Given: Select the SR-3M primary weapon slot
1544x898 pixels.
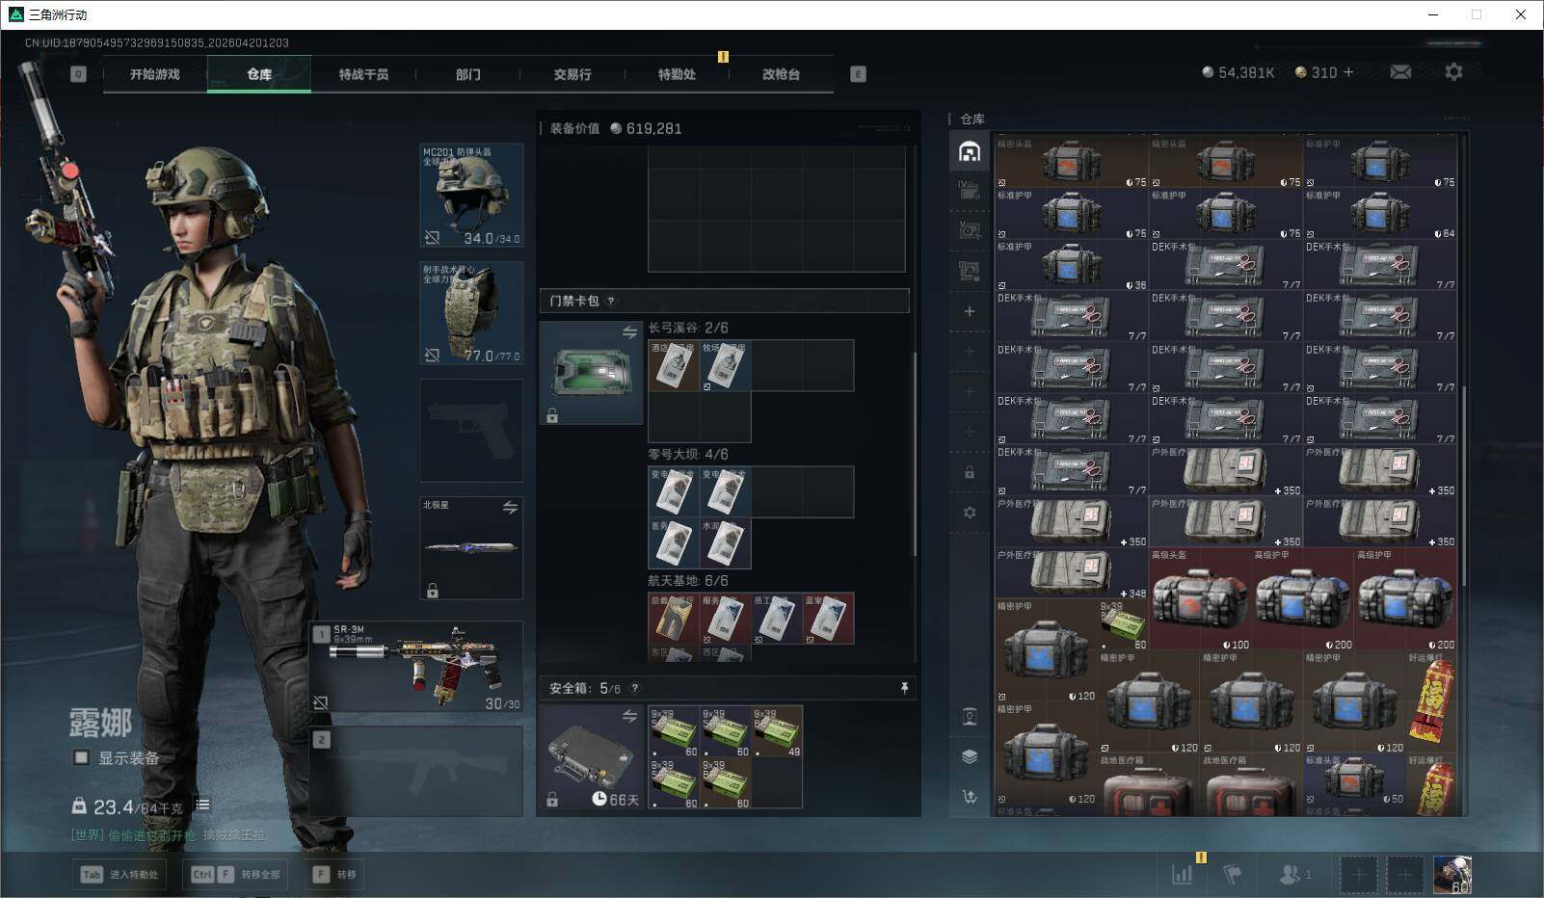Looking at the screenshot, I should pyautogui.click(x=416, y=666).
